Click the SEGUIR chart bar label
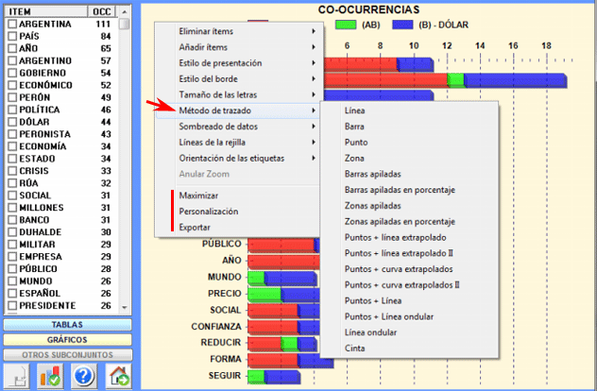This screenshot has width=597, height=391. 225,376
